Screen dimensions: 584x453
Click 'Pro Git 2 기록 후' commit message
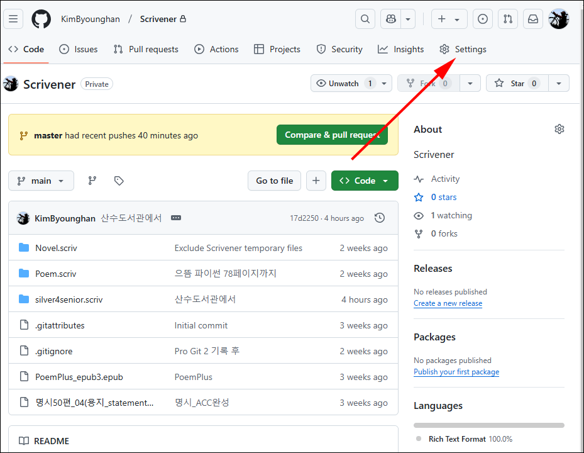(x=207, y=351)
